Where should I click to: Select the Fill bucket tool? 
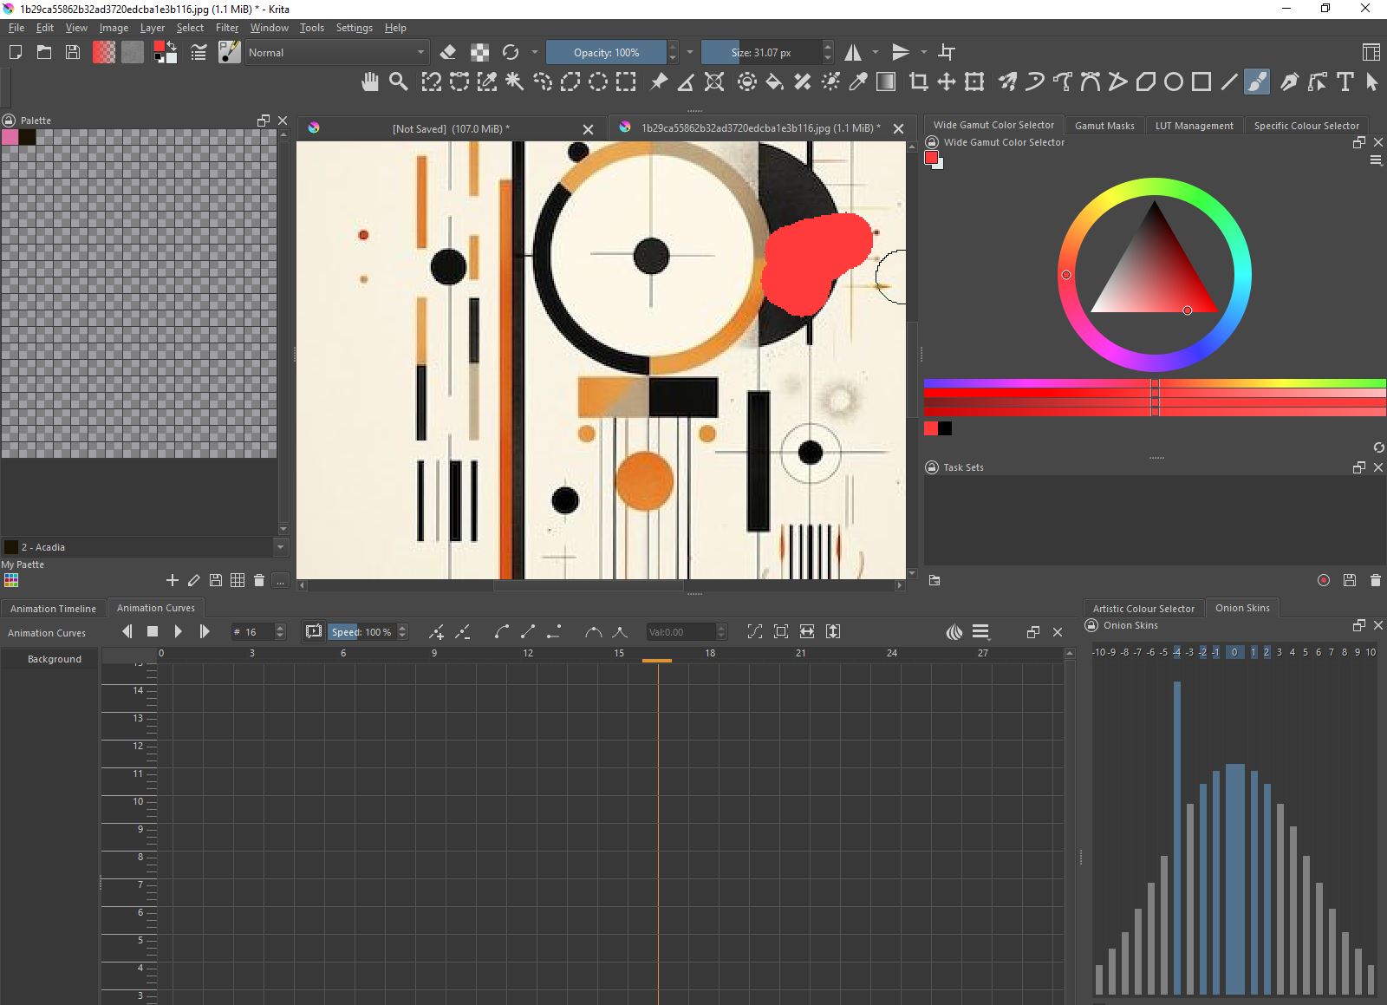(775, 82)
